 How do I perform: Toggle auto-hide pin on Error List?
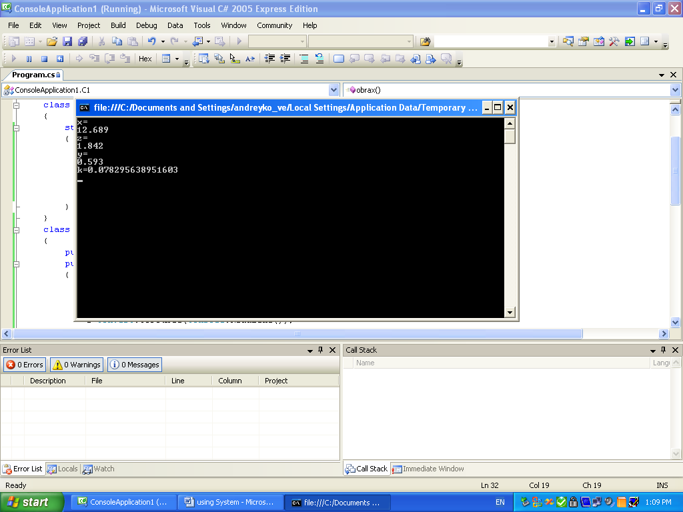click(x=321, y=350)
